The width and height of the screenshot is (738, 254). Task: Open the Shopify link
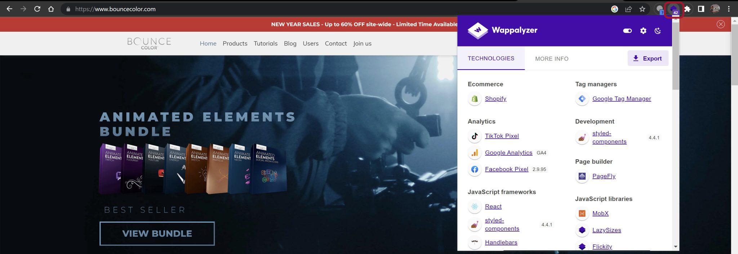[495, 99]
